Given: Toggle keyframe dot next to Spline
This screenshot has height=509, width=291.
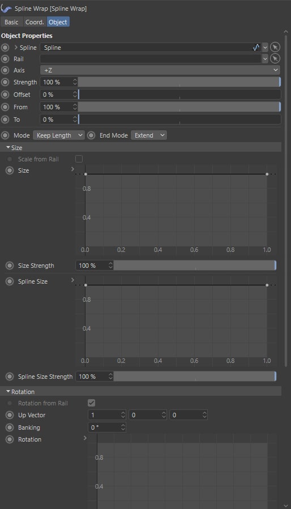Looking at the screenshot, I should coord(5,48).
